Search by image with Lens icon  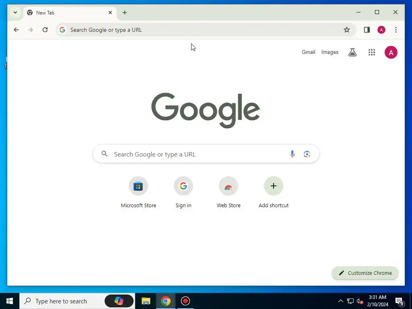[307, 154]
